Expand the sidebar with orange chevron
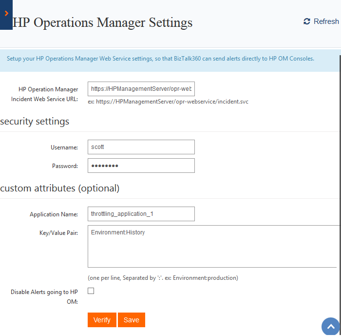 [x=6, y=14]
